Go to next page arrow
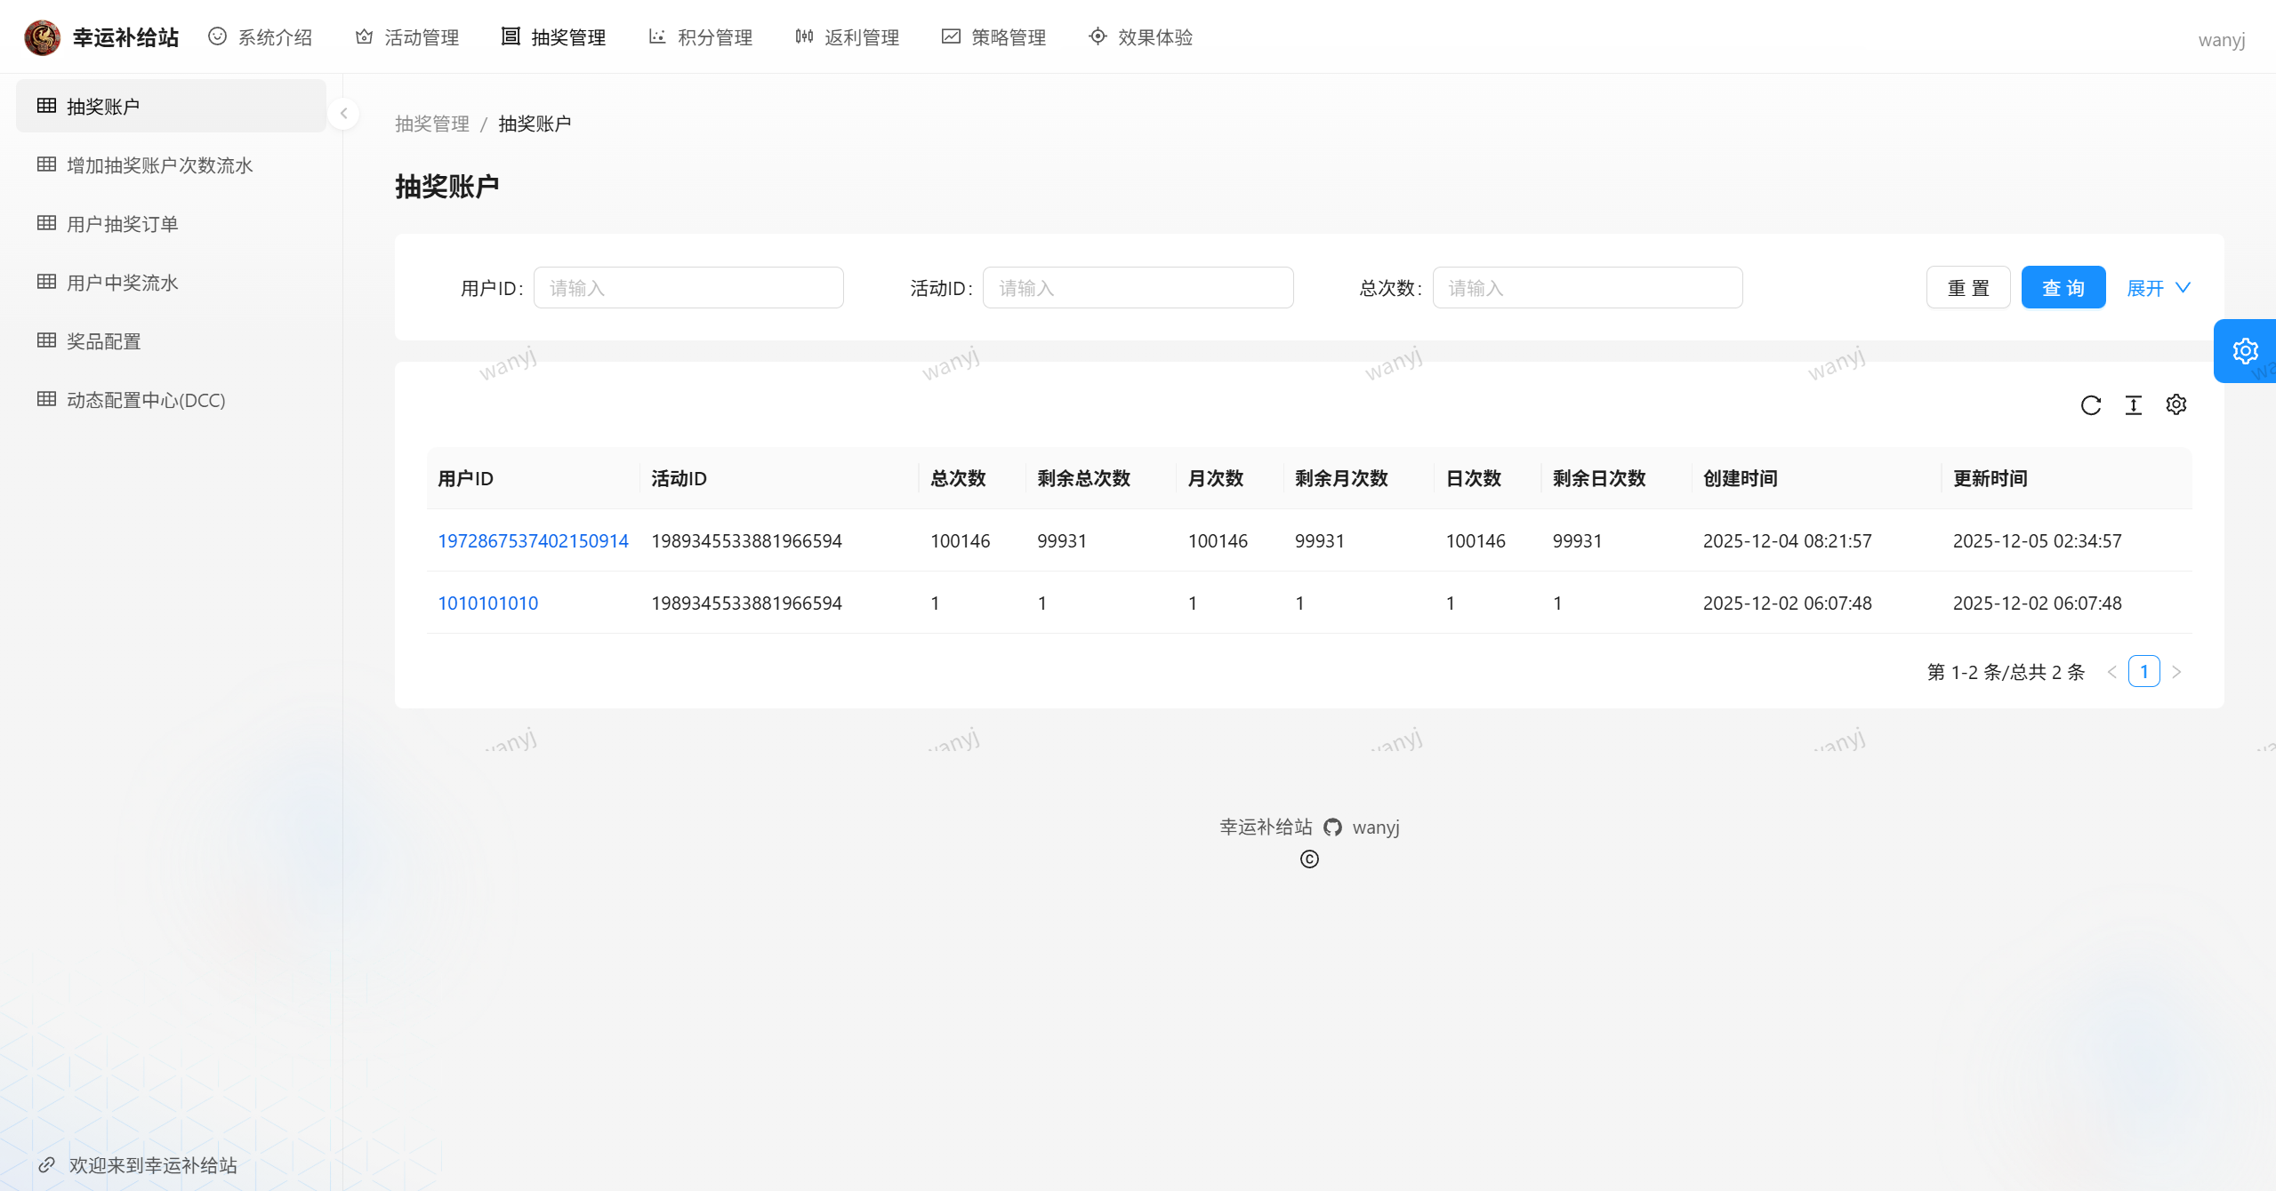The image size is (2276, 1191). (2176, 672)
